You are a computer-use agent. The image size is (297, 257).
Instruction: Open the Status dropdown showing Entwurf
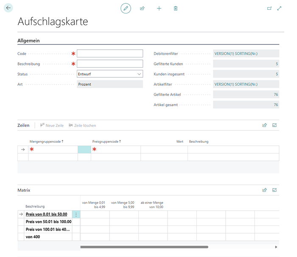pyautogui.click(x=110, y=74)
